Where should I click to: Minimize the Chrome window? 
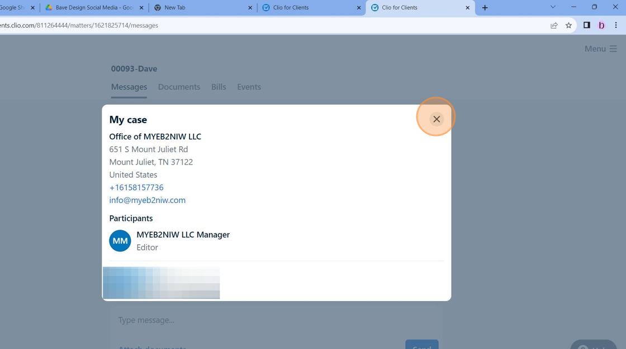(x=573, y=7)
